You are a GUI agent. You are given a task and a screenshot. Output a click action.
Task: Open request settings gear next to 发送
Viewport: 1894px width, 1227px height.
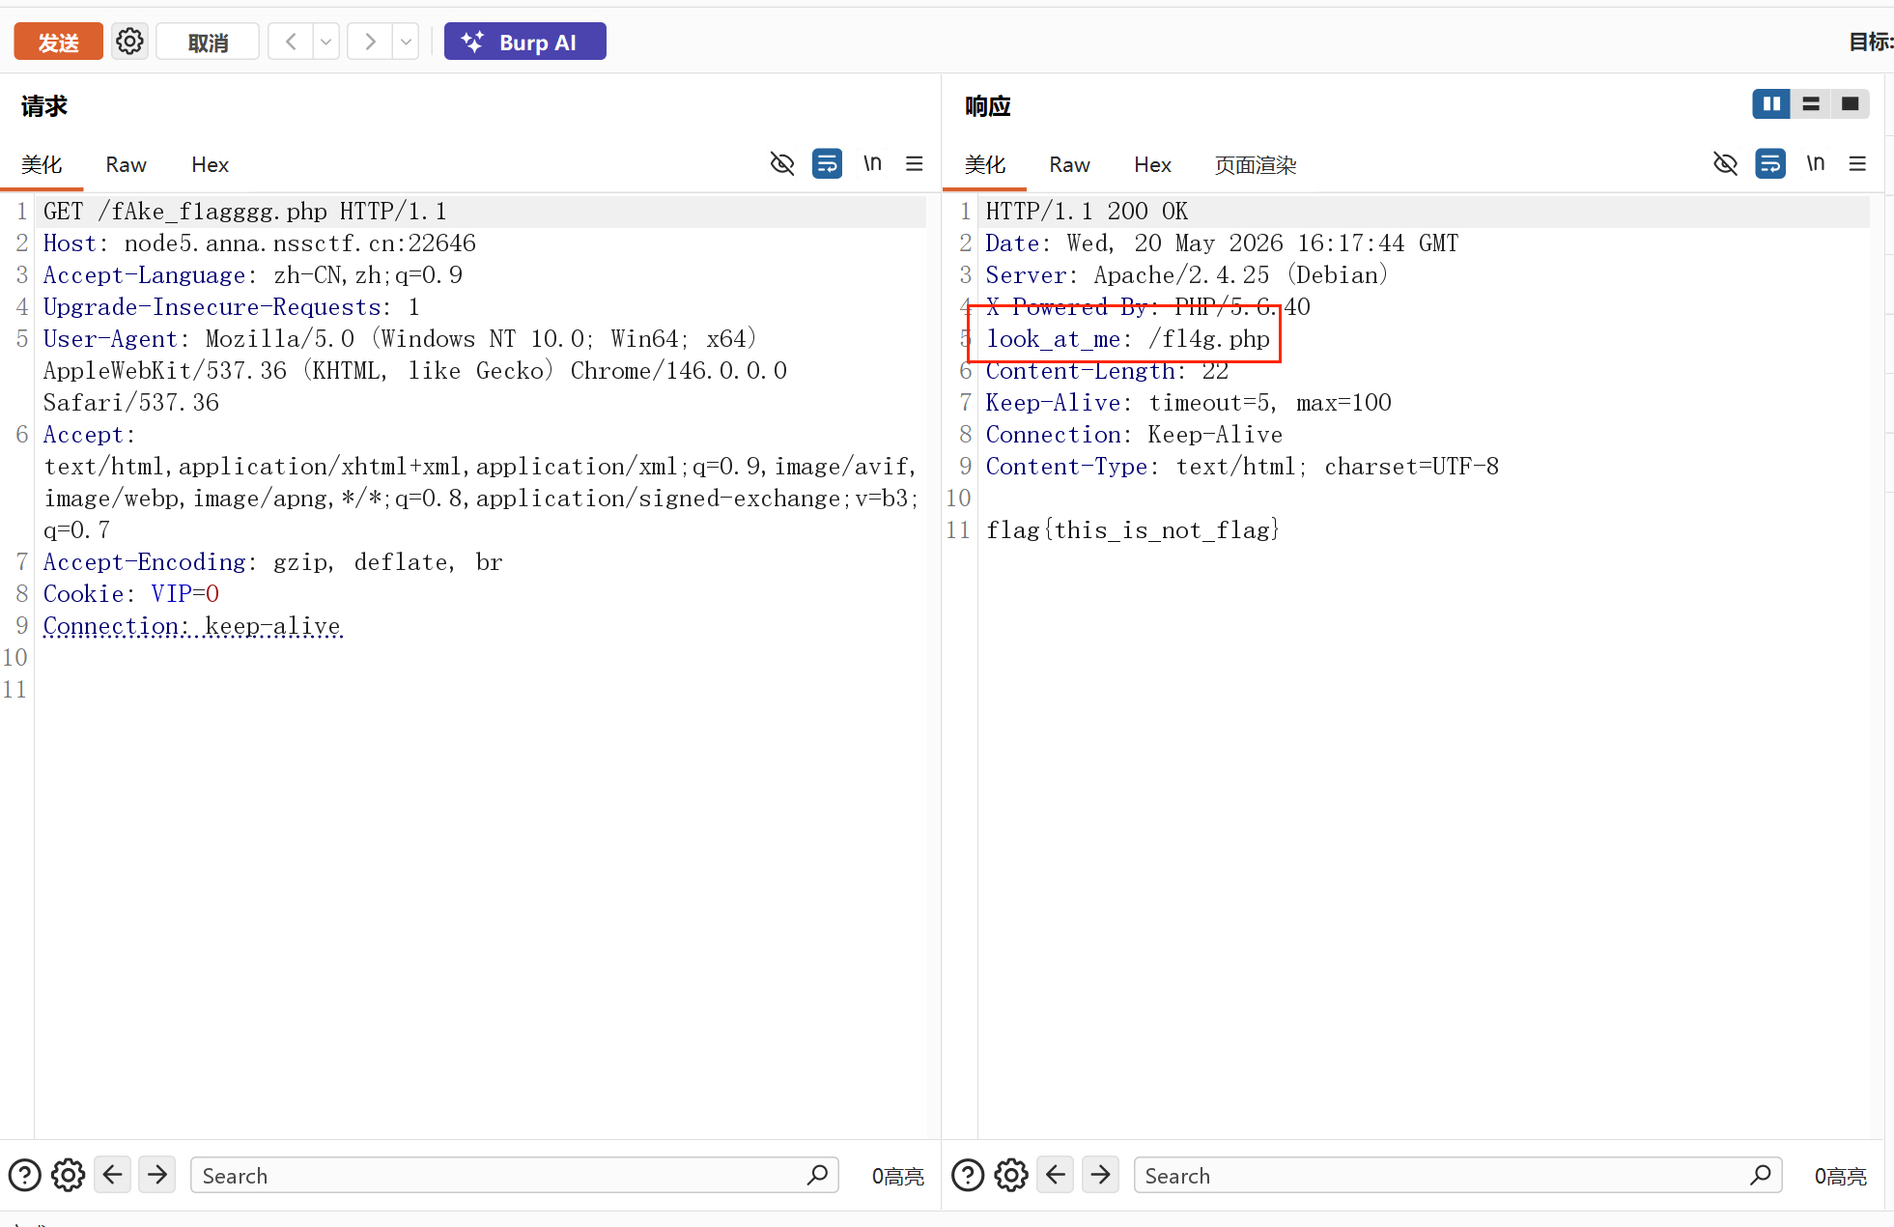[129, 42]
